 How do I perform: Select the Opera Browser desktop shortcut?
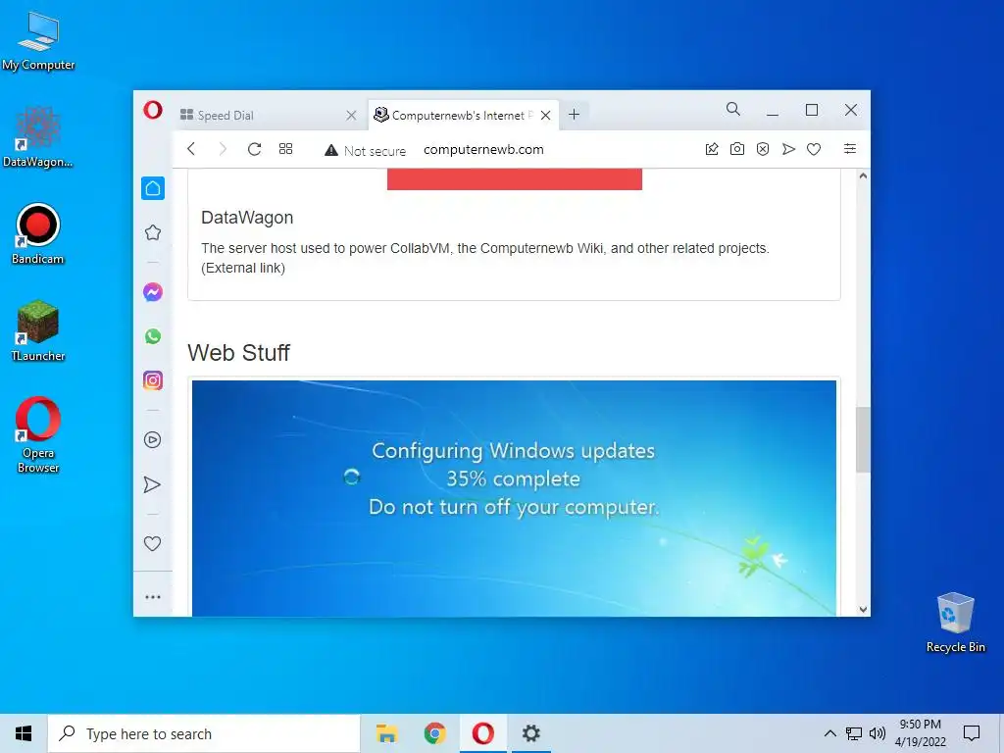38,435
